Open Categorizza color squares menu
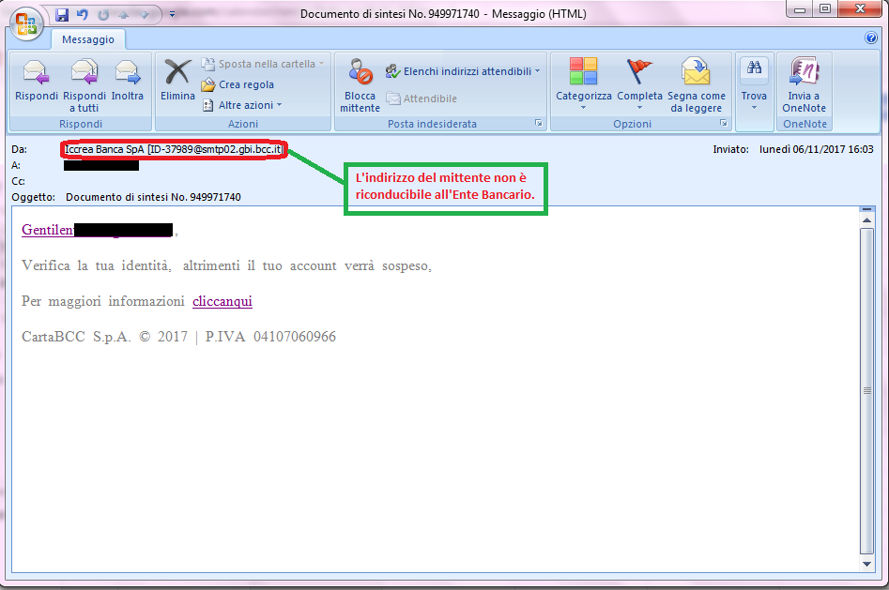 click(583, 71)
